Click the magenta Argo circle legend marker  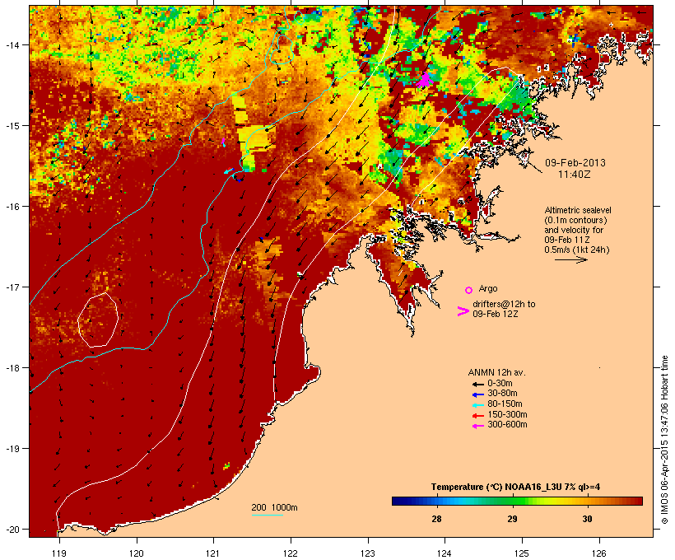point(468,291)
